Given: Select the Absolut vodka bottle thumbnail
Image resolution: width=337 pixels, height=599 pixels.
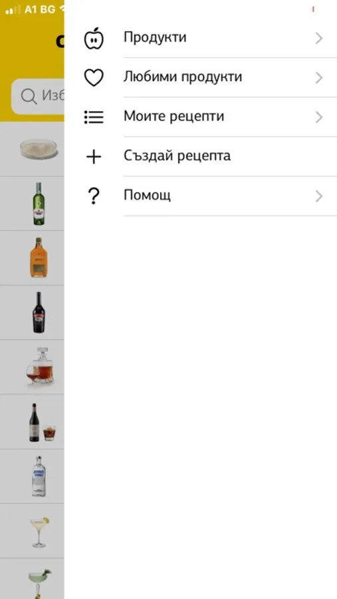Looking at the screenshot, I should pos(39,476).
